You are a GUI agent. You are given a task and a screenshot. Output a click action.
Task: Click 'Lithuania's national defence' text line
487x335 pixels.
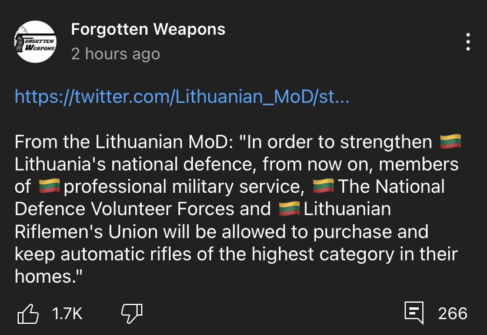(x=236, y=164)
